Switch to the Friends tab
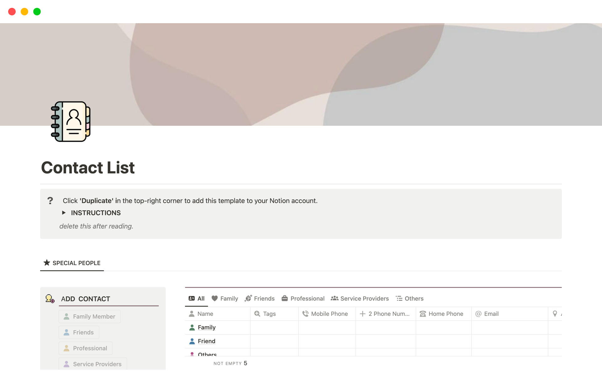The width and height of the screenshot is (602, 376). [x=261, y=298]
